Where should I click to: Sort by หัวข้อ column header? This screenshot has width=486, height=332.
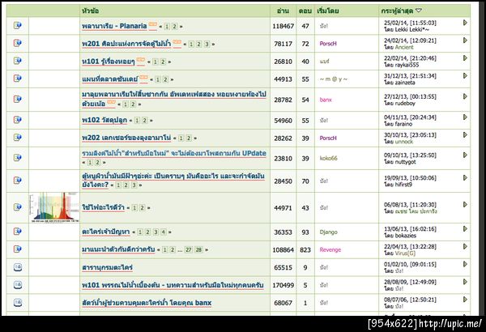[90, 11]
